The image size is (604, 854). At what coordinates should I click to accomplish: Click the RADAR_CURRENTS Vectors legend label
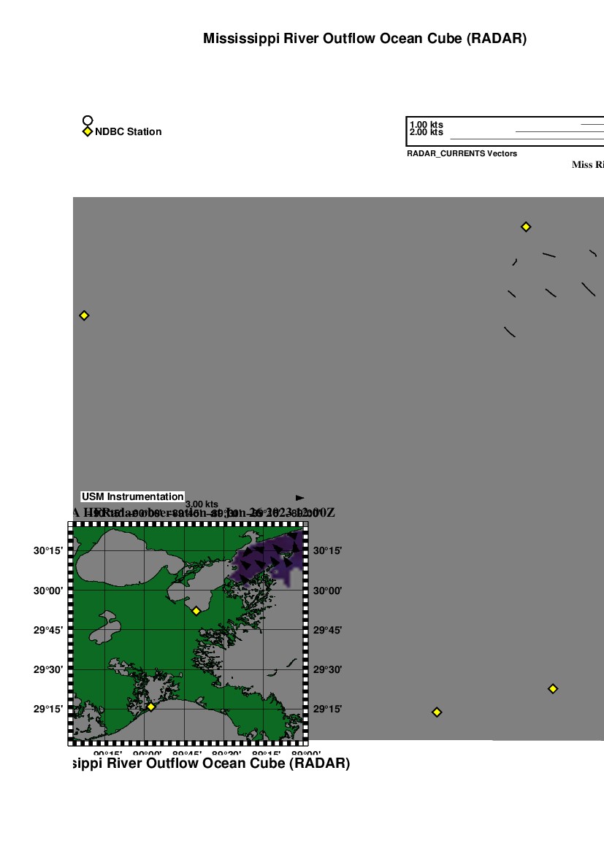[462, 153]
